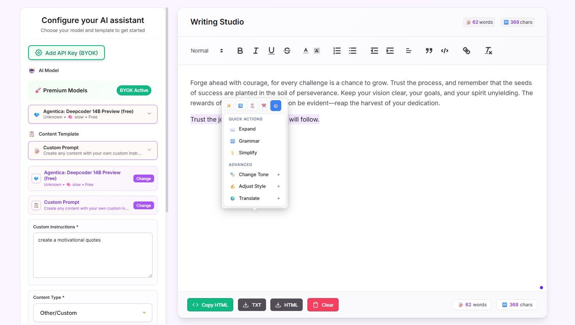
Task: Insert a code block
Action: 445,51
